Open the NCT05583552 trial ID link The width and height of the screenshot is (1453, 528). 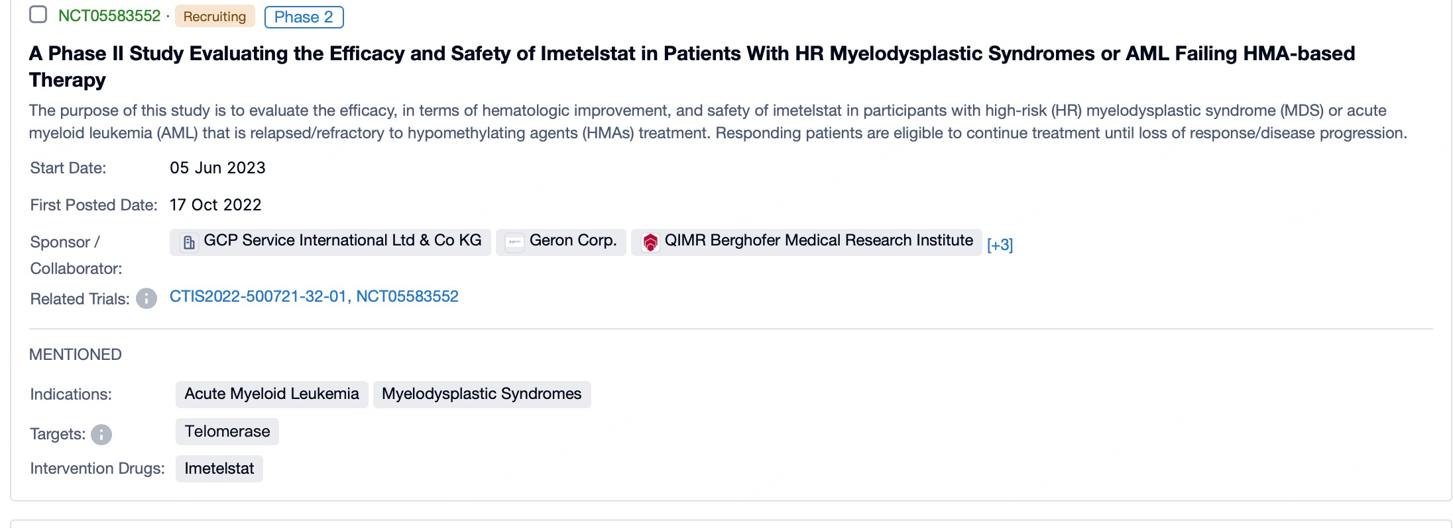click(109, 16)
